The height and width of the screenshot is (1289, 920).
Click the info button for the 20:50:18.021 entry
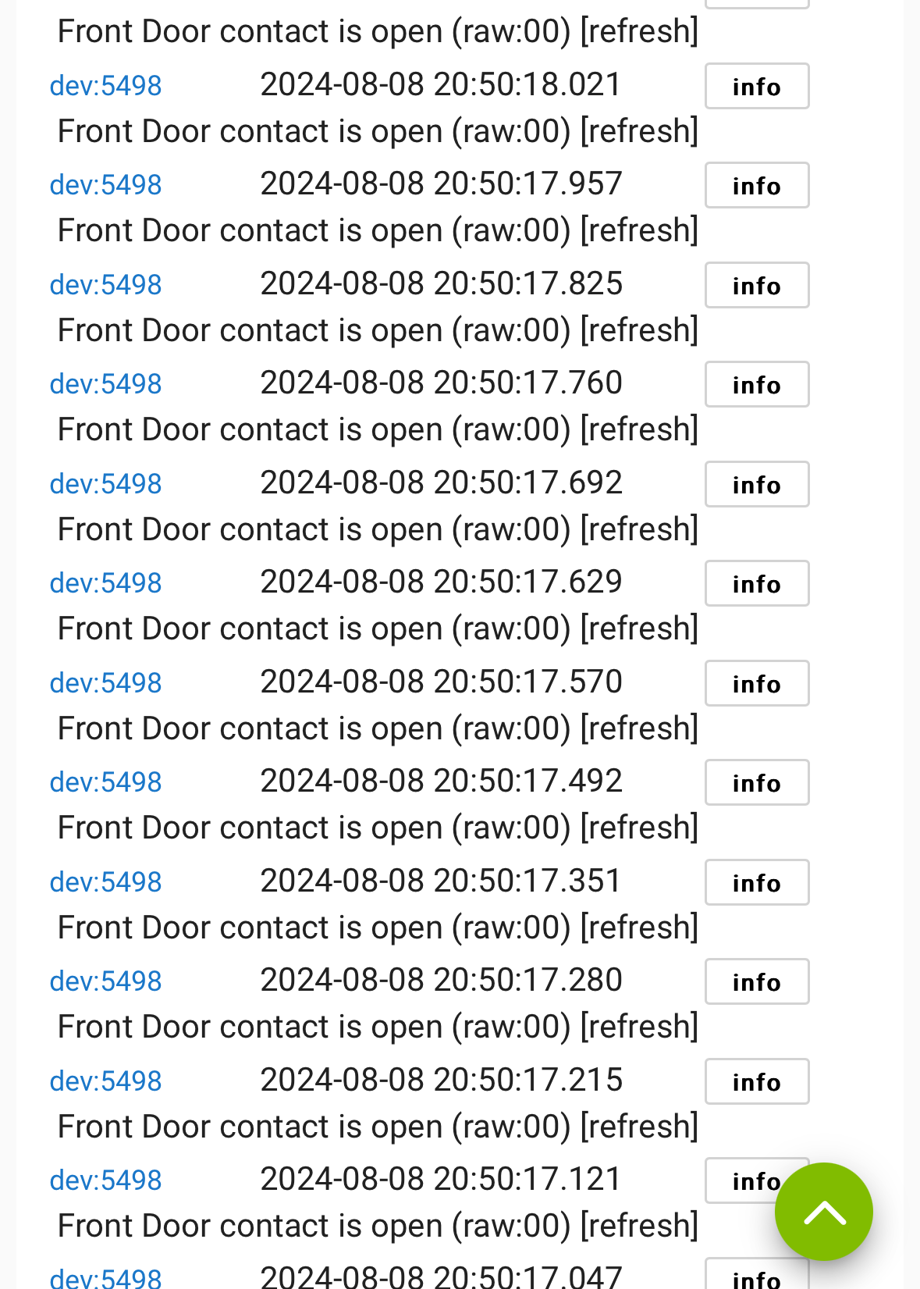[757, 86]
